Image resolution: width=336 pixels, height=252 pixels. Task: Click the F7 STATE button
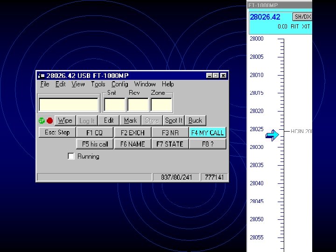click(x=170, y=144)
